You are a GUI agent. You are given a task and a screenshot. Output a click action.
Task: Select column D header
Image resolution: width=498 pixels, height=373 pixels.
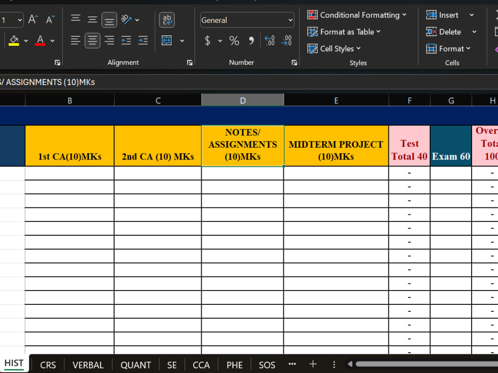(243, 100)
